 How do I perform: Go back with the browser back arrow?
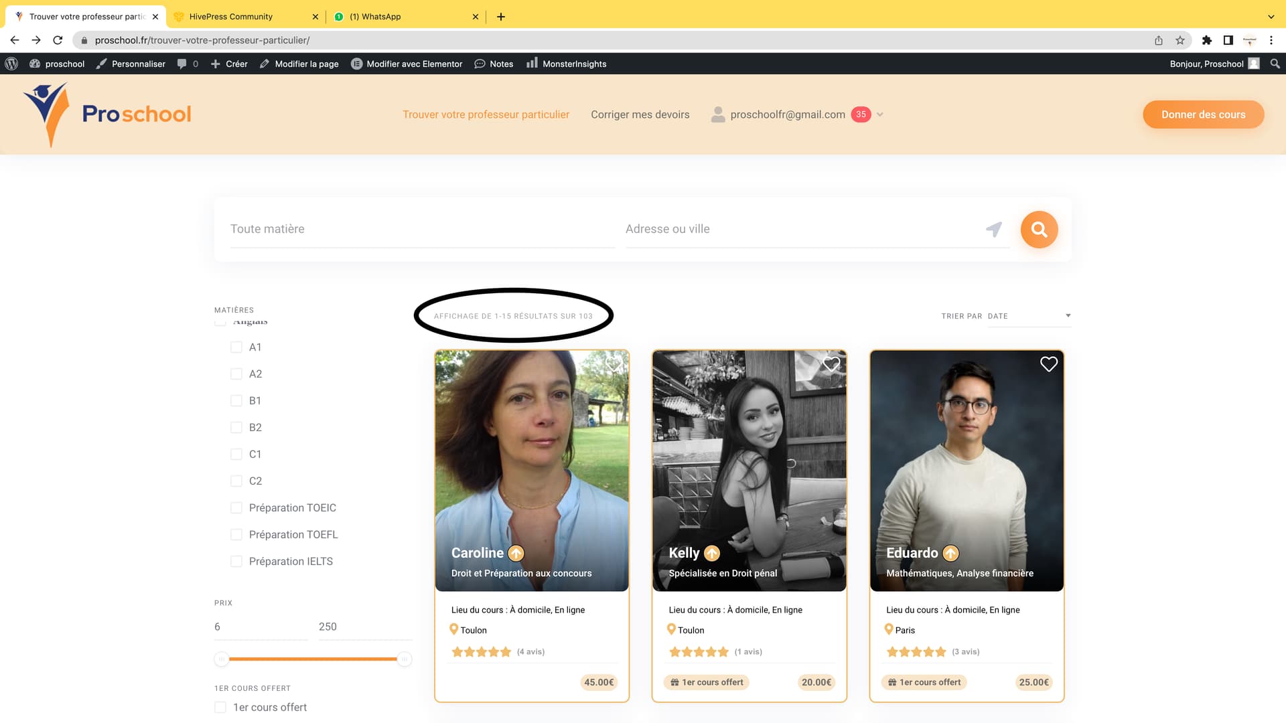[15, 40]
